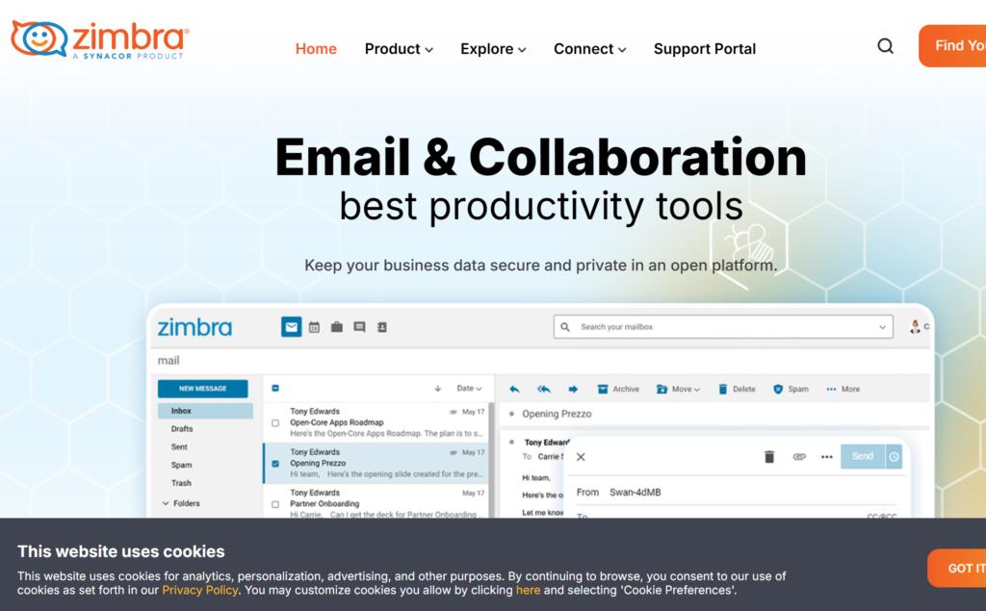Go to the Home nav item
This screenshot has width=986, height=611.
click(316, 49)
